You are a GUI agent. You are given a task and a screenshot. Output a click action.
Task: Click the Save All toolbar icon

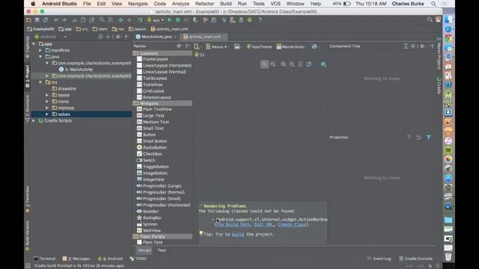[37, 20]
